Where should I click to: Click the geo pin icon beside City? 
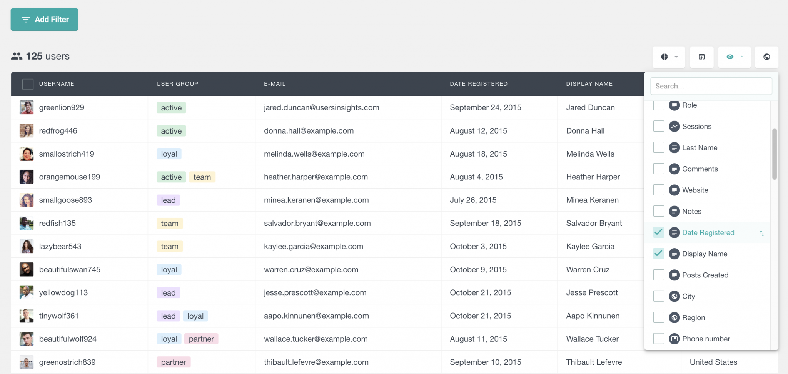point(674,296)
